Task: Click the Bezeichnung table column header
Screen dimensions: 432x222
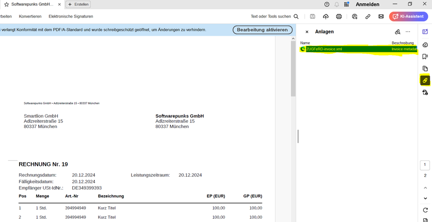Action: point(111,196)
